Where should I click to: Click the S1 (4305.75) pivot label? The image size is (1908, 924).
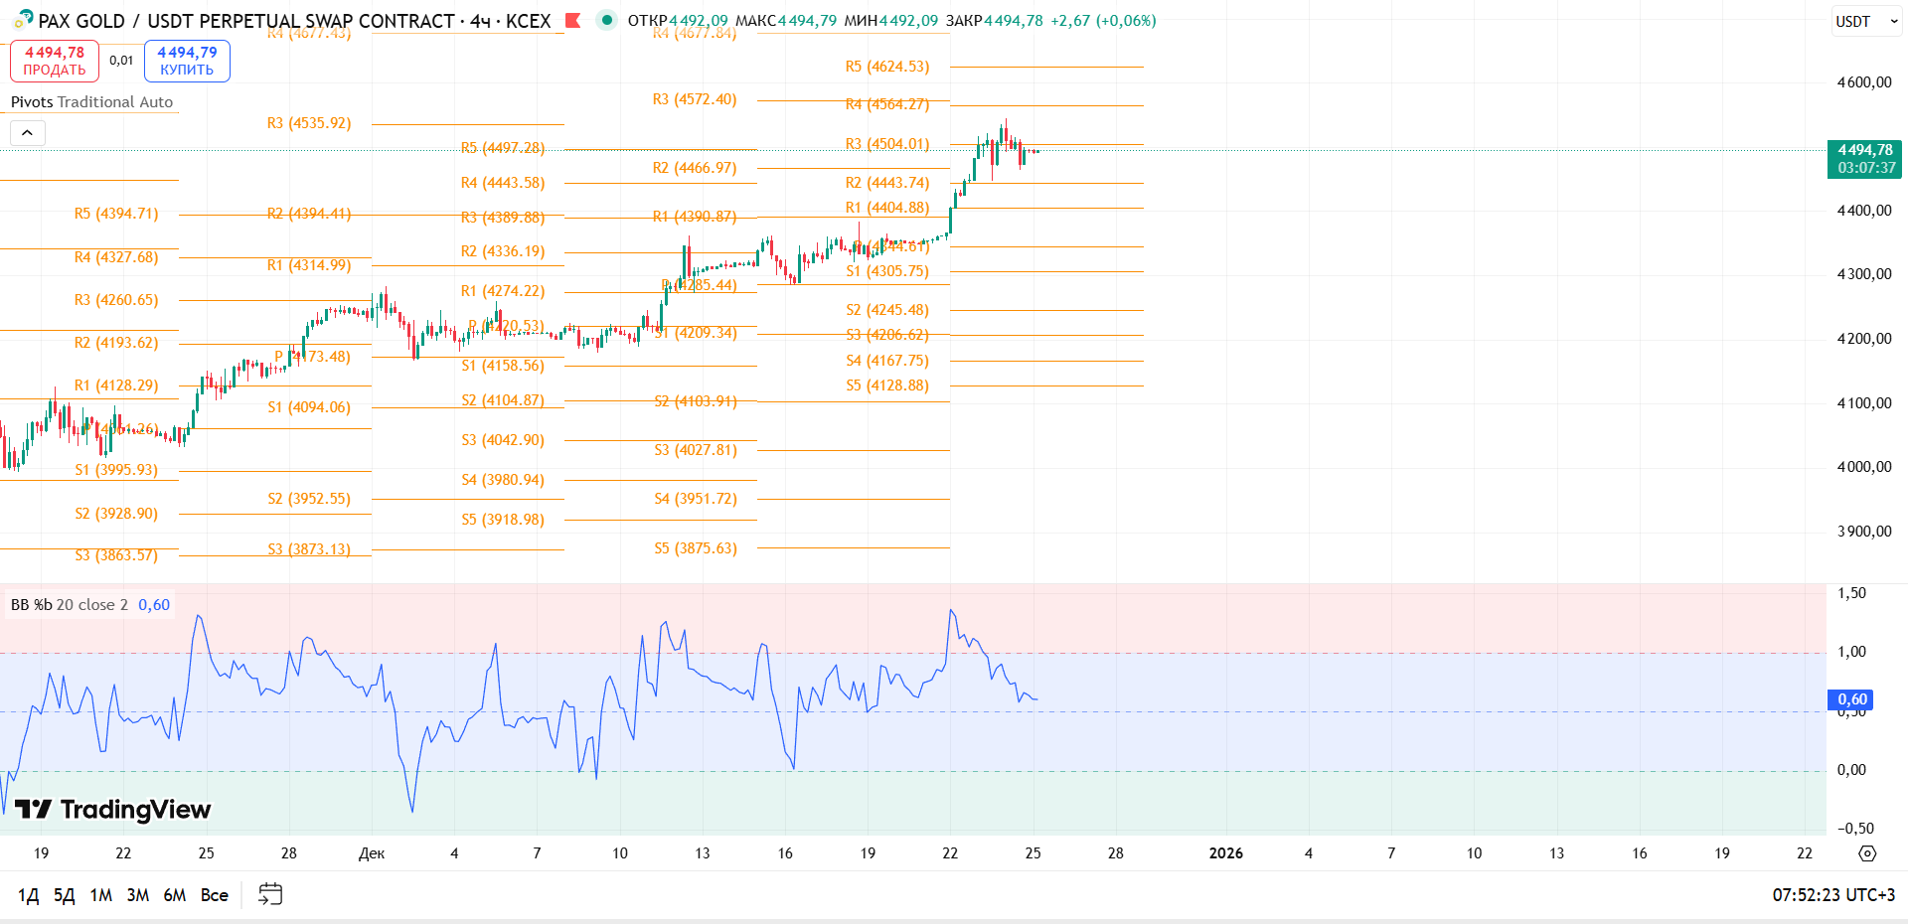(x=887, y=271)
